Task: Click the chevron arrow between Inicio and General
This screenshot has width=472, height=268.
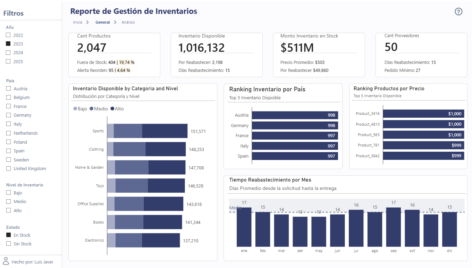Action: coord(88,22)
